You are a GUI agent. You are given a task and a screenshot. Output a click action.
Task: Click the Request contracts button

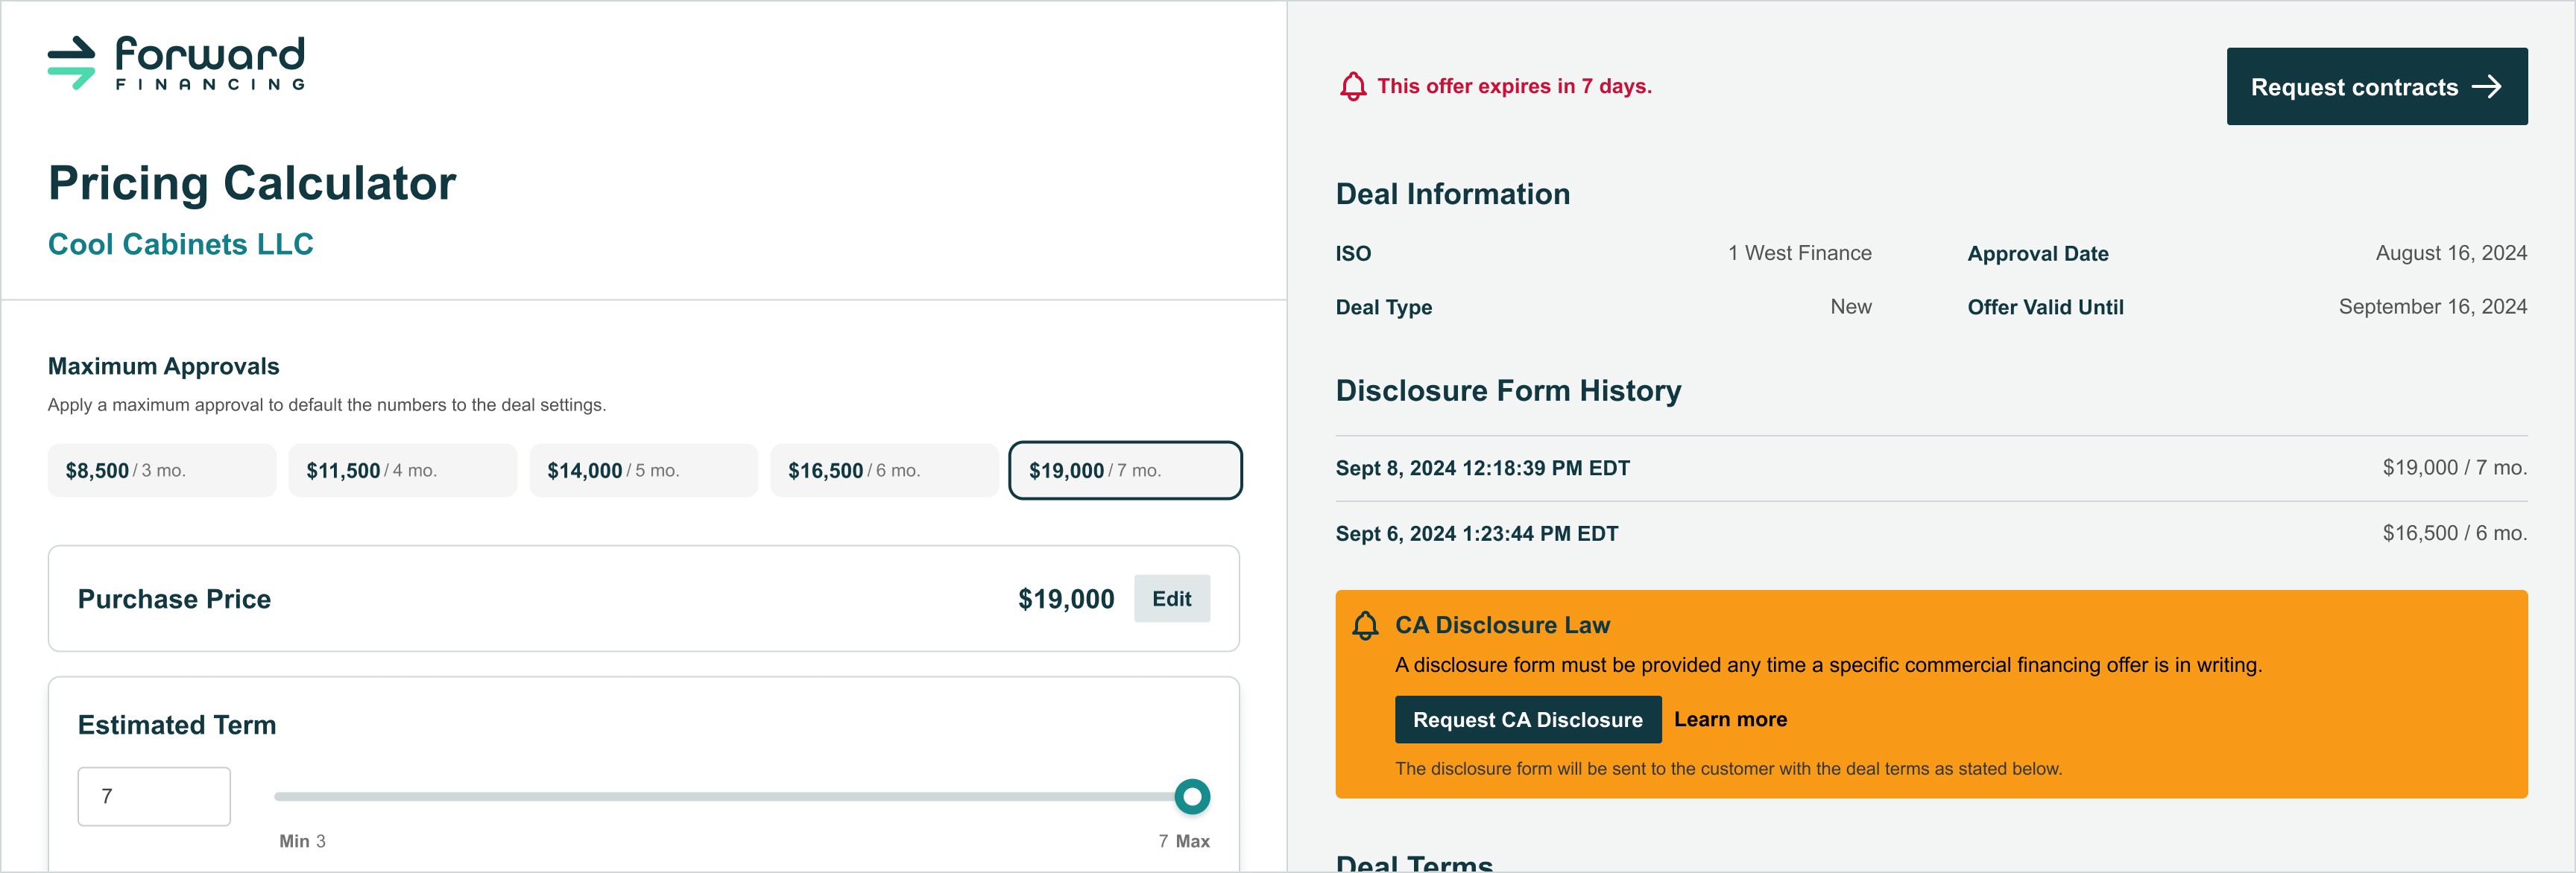[2376, 87]
